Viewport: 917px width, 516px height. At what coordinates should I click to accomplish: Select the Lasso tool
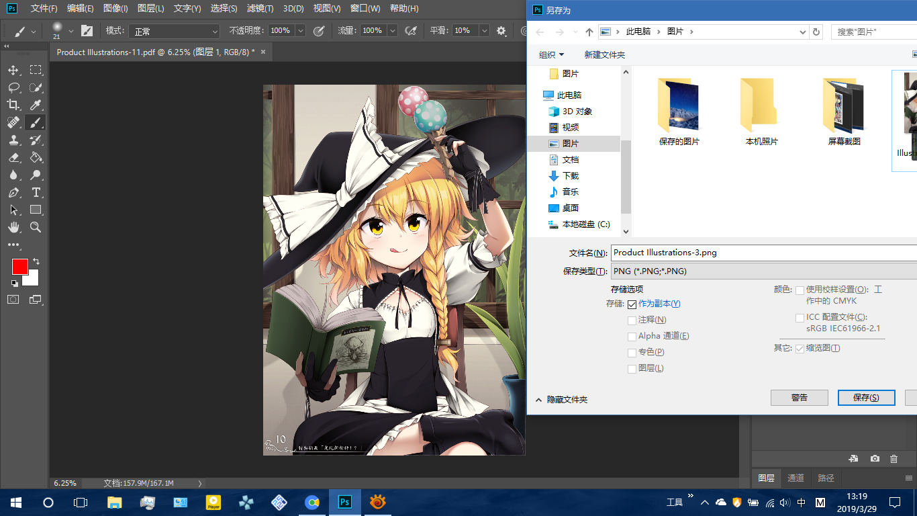[13, 87]
